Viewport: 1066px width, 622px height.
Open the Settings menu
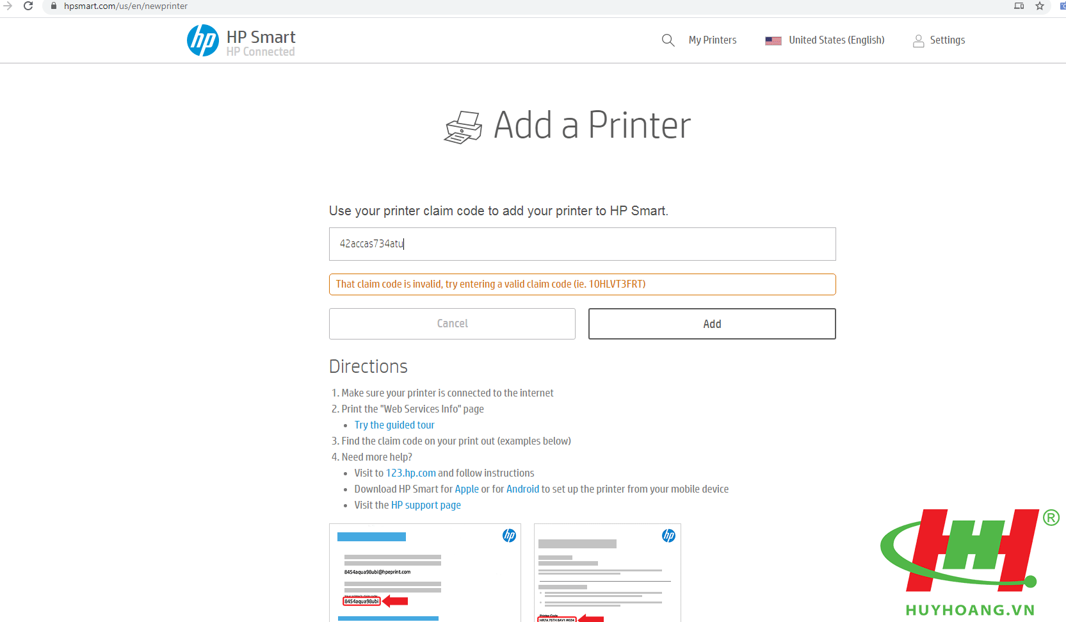(x=947, y=40)
